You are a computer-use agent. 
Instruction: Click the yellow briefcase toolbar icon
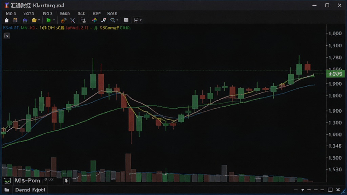click(x=34, y=20)
